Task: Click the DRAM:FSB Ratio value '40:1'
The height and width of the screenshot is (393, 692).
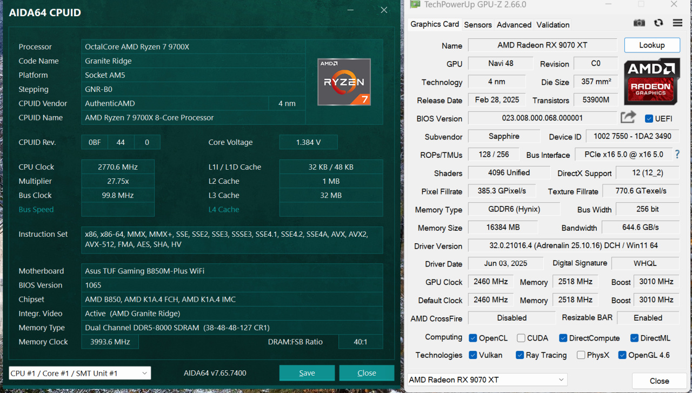Action: pyautogui.click(x=361, y=342)
